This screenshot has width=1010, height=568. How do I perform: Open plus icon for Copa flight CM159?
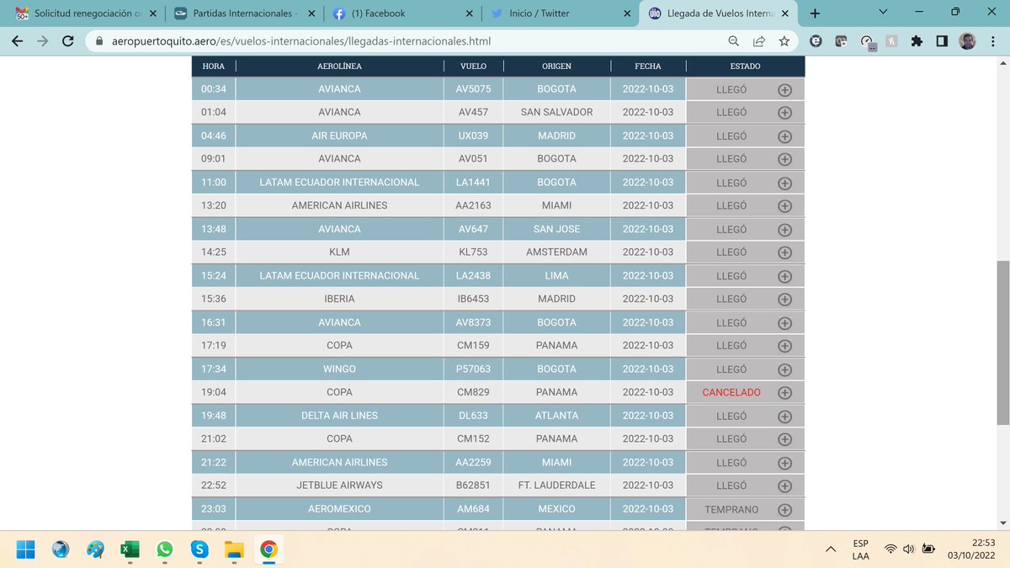(784, 347)
